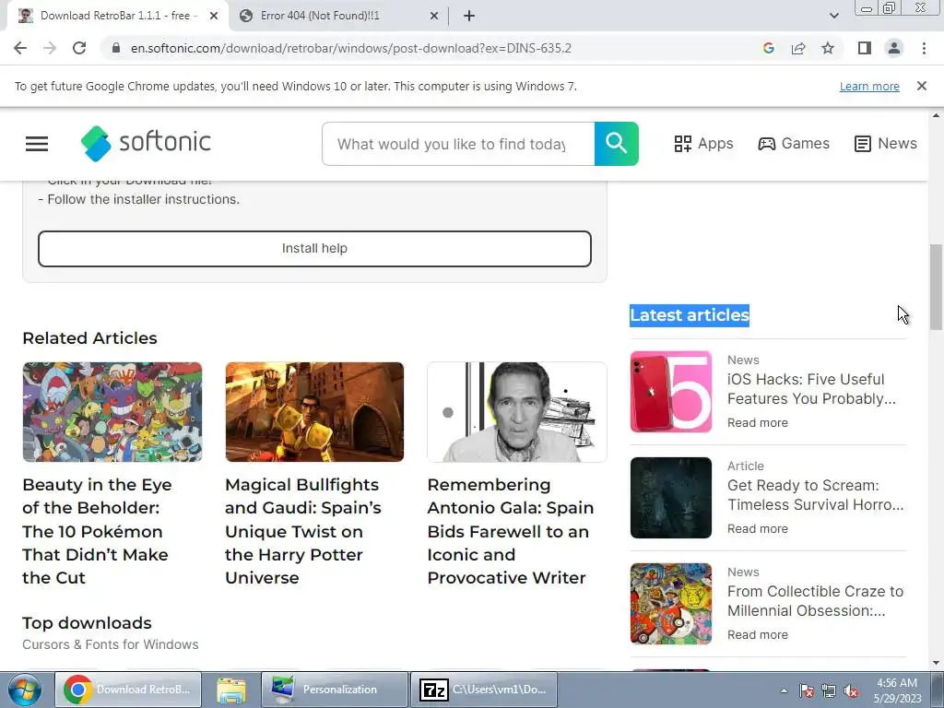Image resolution: width=944 pixels, height=708 pixels.
Task: Open Chrome taskbar button Download RetroB...
Action: [128, 690]
